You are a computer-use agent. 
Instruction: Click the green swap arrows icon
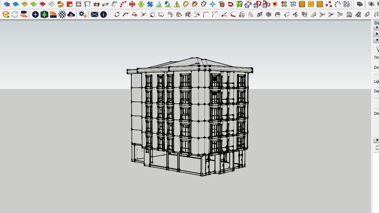[239, 4]
